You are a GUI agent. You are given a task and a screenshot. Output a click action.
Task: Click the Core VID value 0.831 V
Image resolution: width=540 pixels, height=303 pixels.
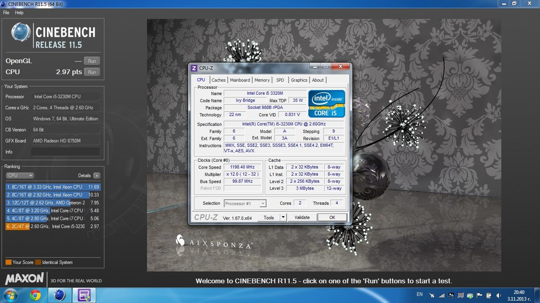pos(293,114)
